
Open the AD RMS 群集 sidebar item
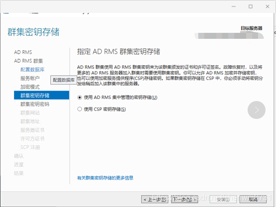[28, 61]
